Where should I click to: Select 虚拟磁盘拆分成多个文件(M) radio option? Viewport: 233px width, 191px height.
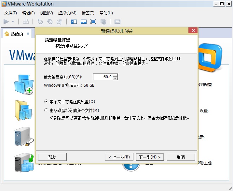click(72, 110)
